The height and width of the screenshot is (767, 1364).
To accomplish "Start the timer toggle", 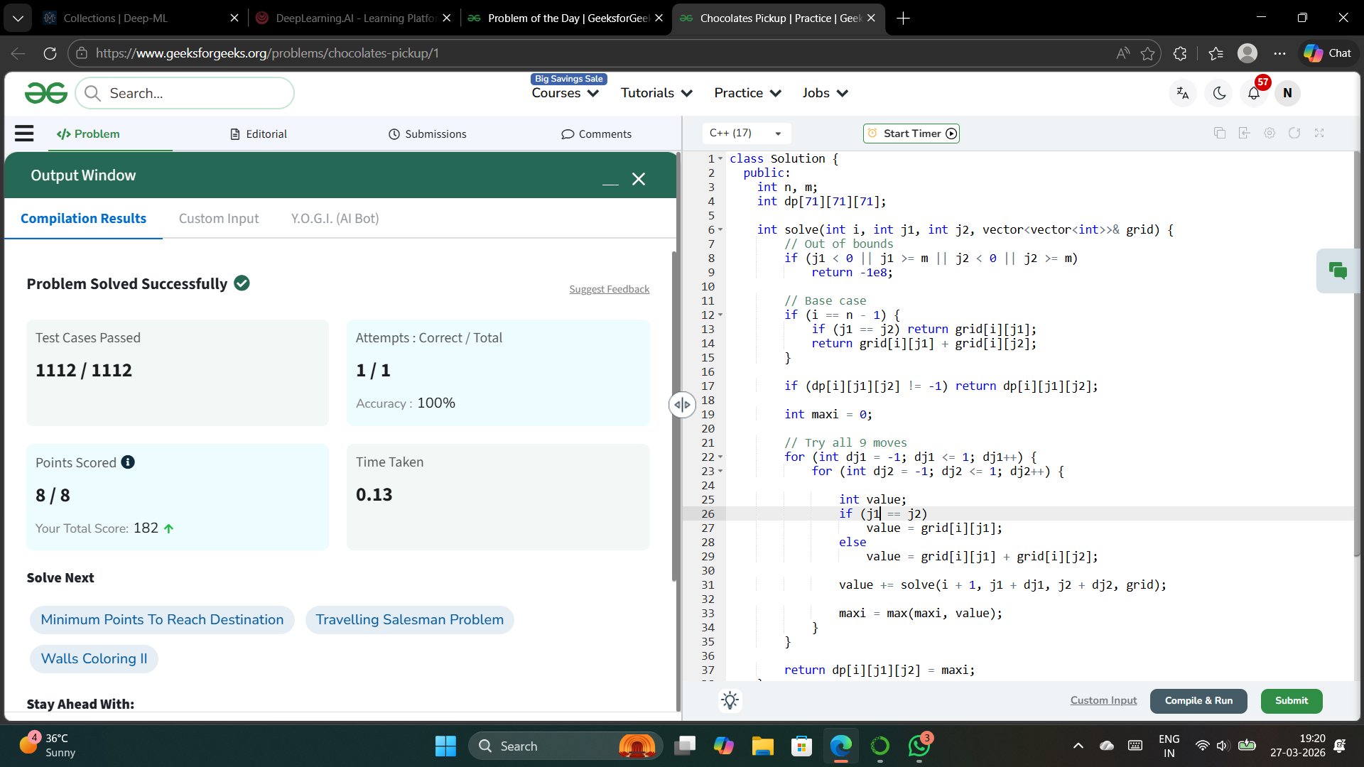I will coord(911,134).
